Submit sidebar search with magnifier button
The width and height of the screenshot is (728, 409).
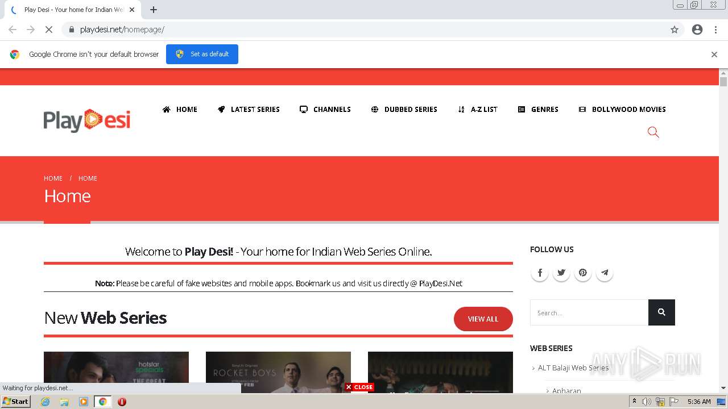point(661,312)
